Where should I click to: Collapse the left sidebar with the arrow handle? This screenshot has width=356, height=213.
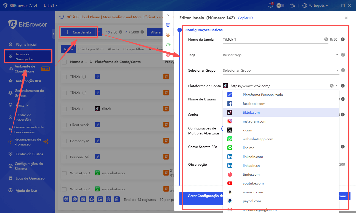(x=54, y=34)
